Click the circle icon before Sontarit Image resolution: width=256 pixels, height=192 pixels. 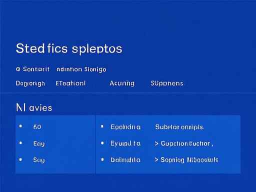(x=18, y=69)
